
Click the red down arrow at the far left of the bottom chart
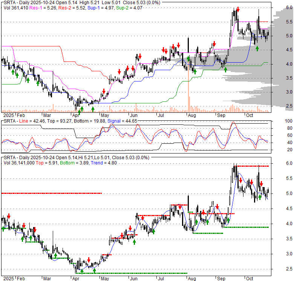[9, 216]
